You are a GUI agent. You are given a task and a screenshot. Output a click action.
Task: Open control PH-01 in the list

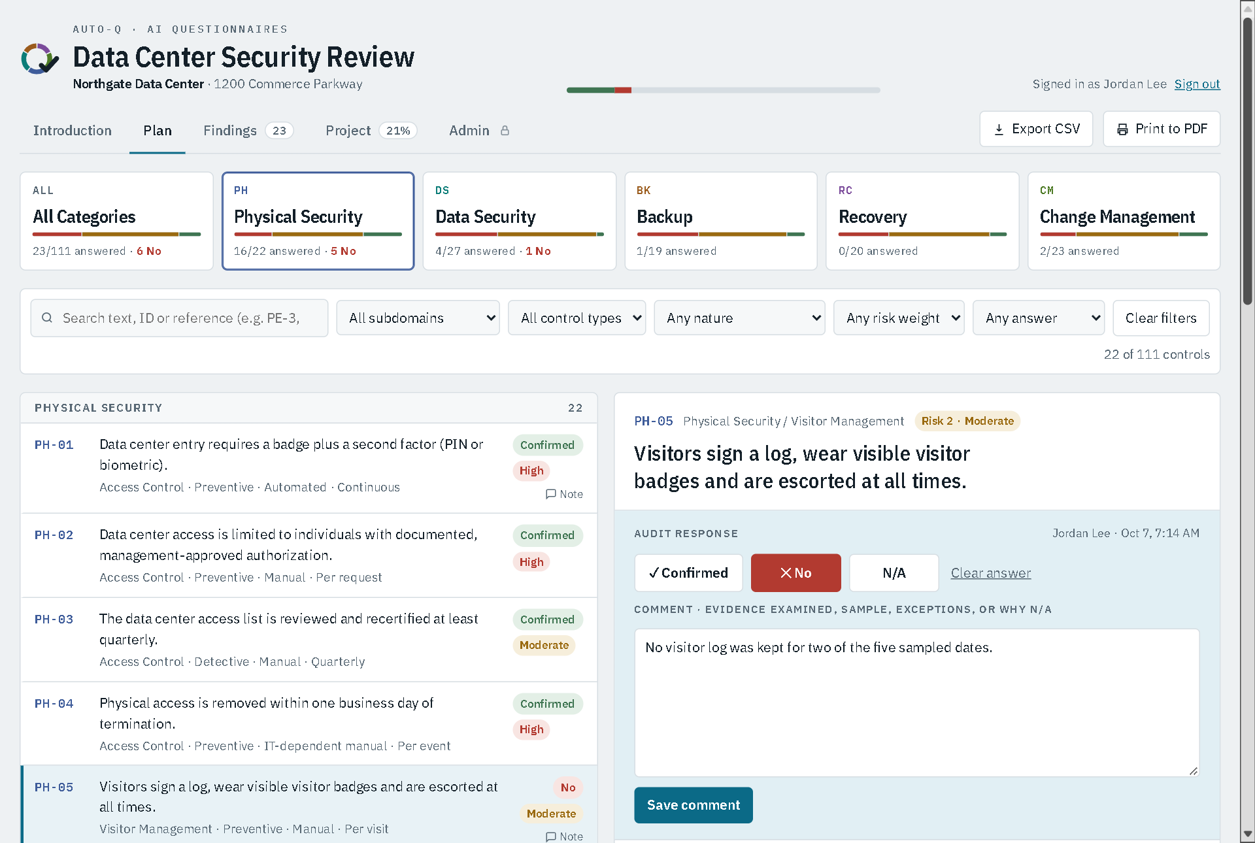(309, 468)
